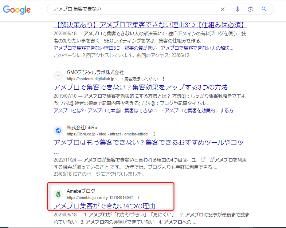Follow sitelink アメブロとは?
This screenshot has width=286, height=228.
tap(68, 110)
